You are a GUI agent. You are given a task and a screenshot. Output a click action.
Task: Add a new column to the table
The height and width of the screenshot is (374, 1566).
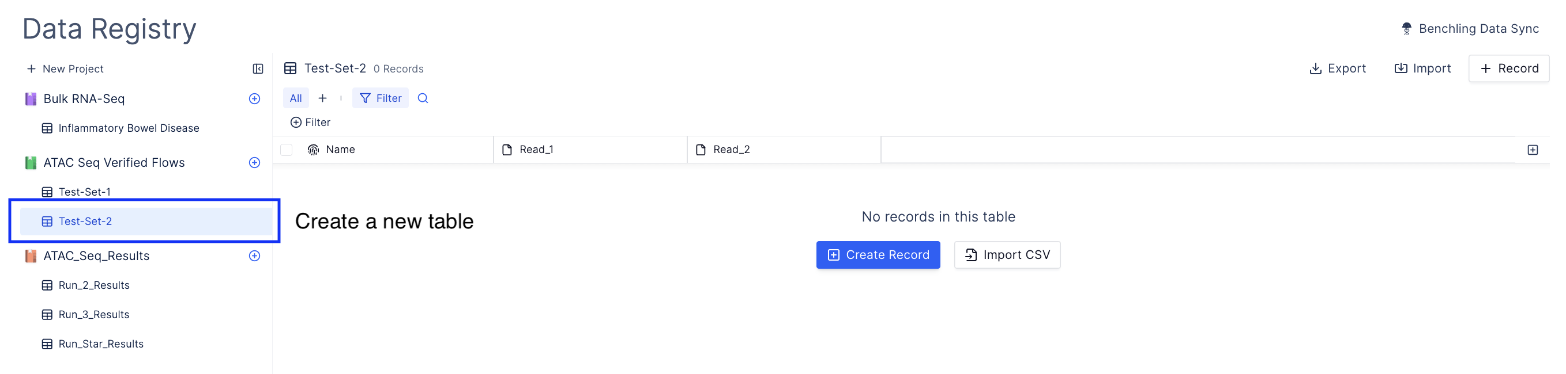[1533, 150]
